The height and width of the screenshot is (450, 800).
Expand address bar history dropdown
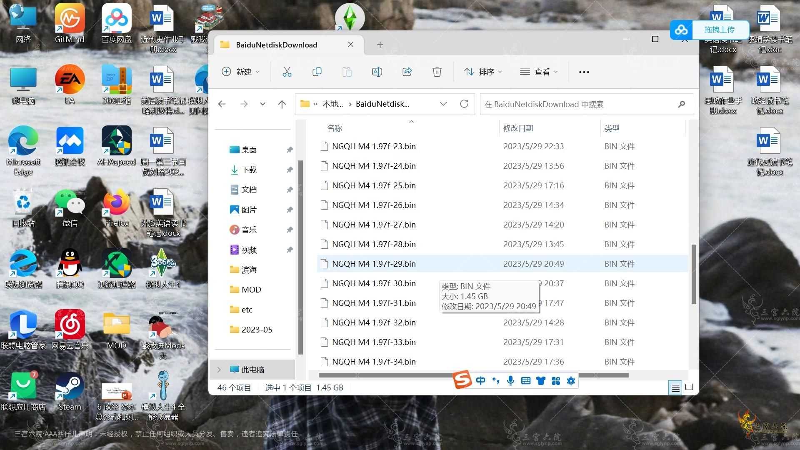tap(443, 104)
